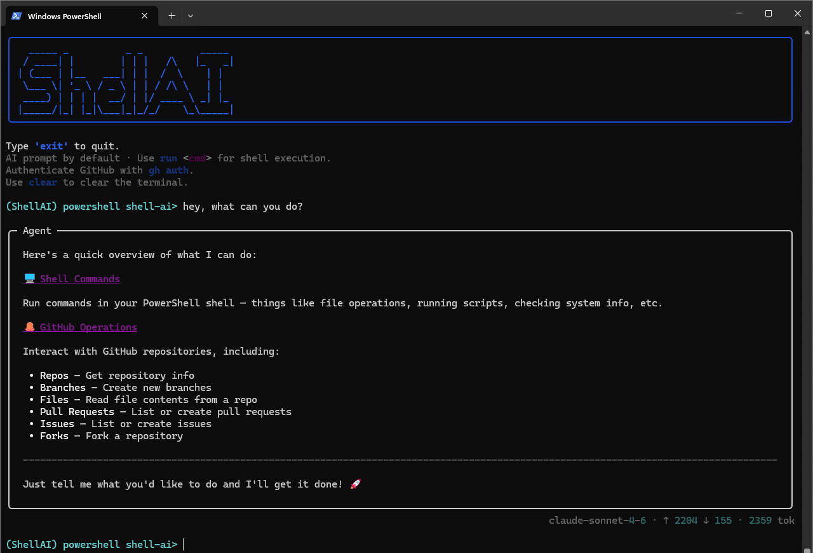
Task: Click the Pull Requests bullet item
Action: point(77,412)
